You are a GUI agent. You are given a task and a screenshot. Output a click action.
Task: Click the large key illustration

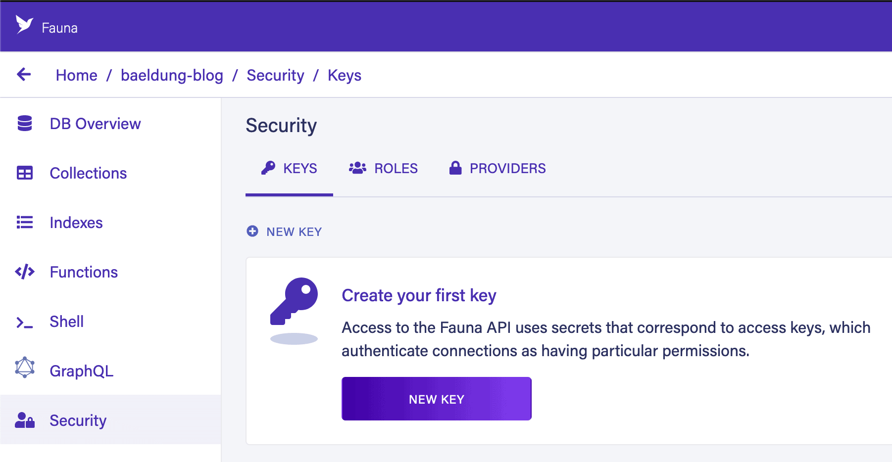(294, 302)
